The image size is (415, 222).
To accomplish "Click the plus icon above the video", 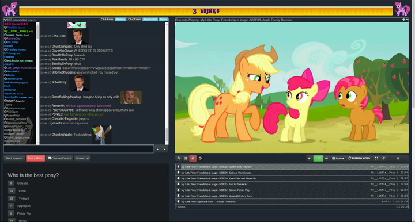I will pyautogui.click(x=403, y=20).
